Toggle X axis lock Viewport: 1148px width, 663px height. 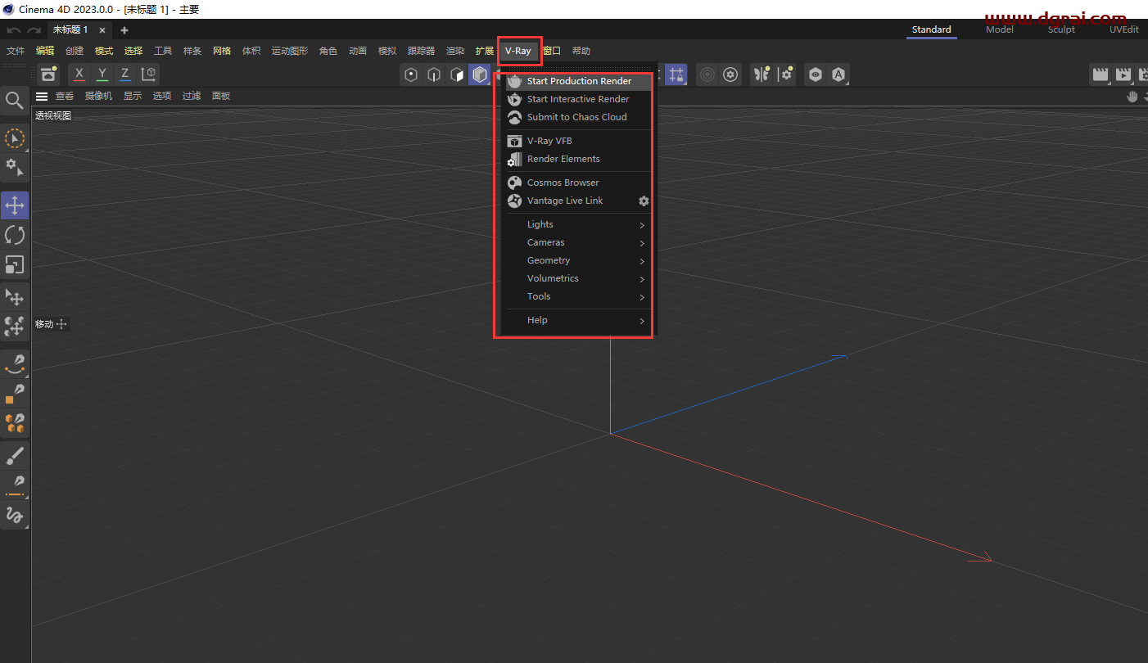click(79, 74)
